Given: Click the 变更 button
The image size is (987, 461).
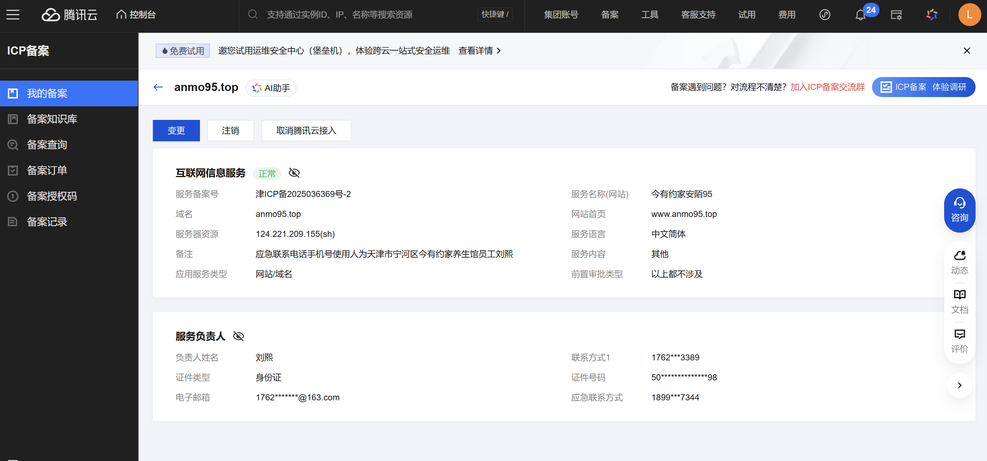Looking at the screenshot, I should [x=176, y=131].
